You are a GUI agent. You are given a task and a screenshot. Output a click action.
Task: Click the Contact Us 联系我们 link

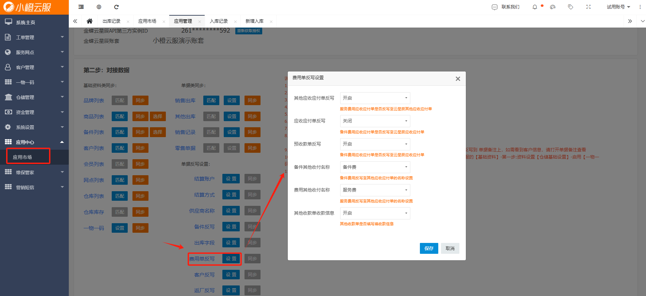pos(506,7)
